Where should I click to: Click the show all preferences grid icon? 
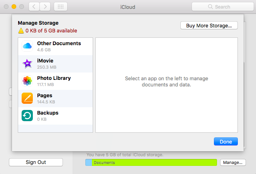coord(61,7)
